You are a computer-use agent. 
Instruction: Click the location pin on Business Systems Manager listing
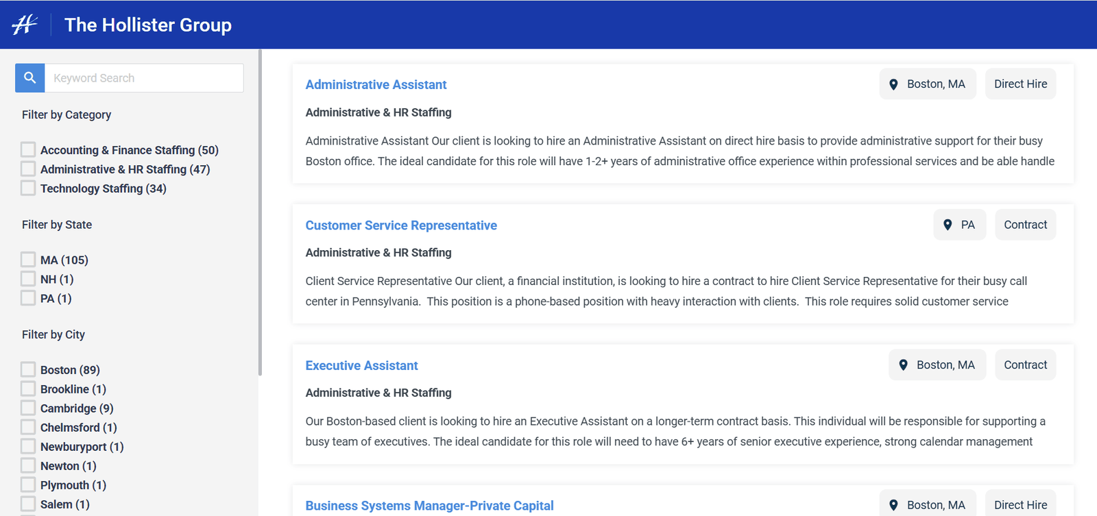coord(893,505)
